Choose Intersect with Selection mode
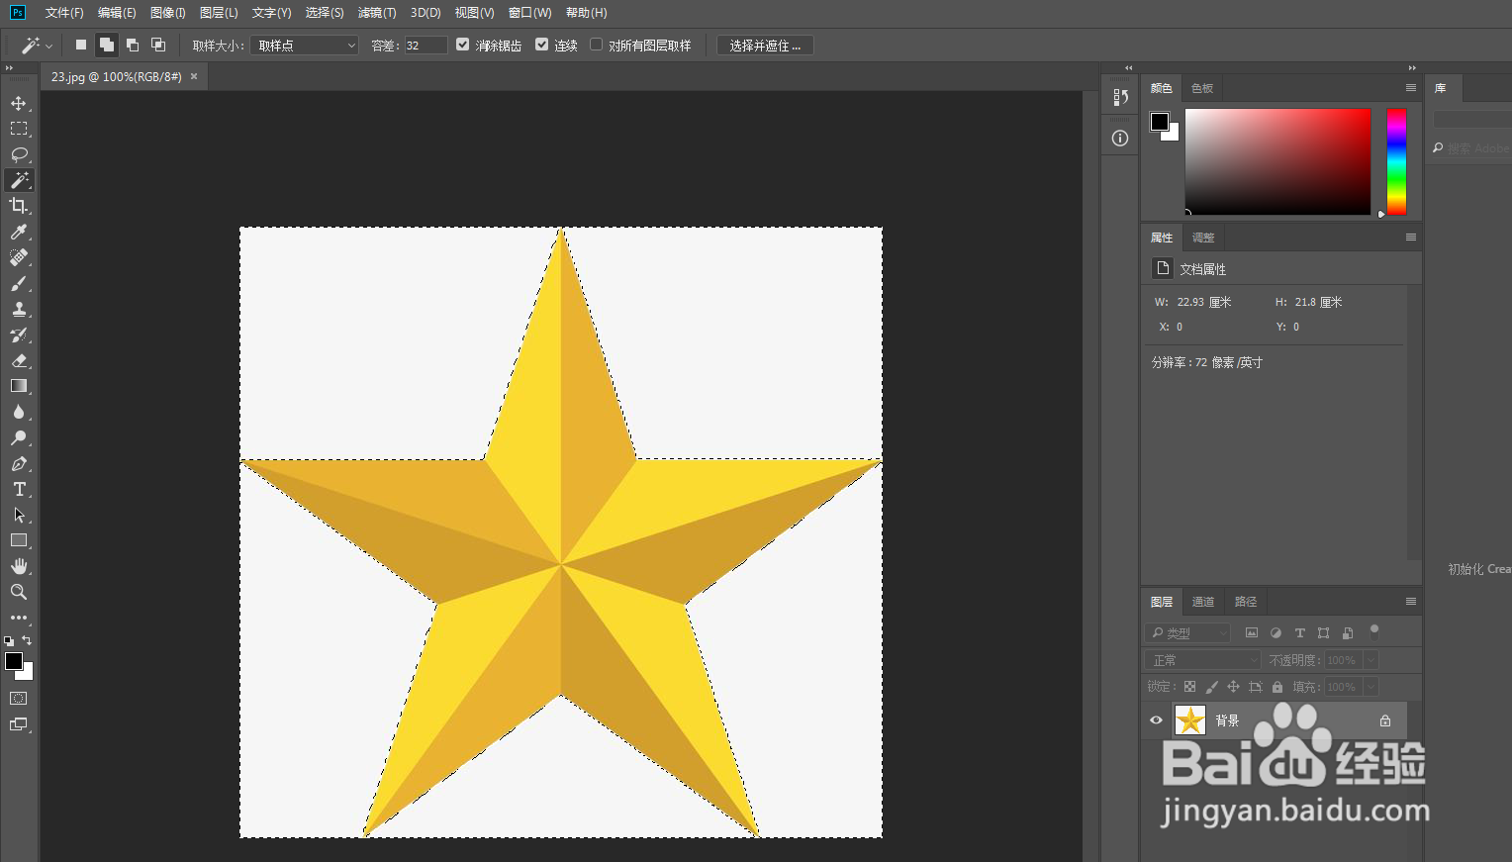The image size is (1512, 862). (x=158, y=45)
